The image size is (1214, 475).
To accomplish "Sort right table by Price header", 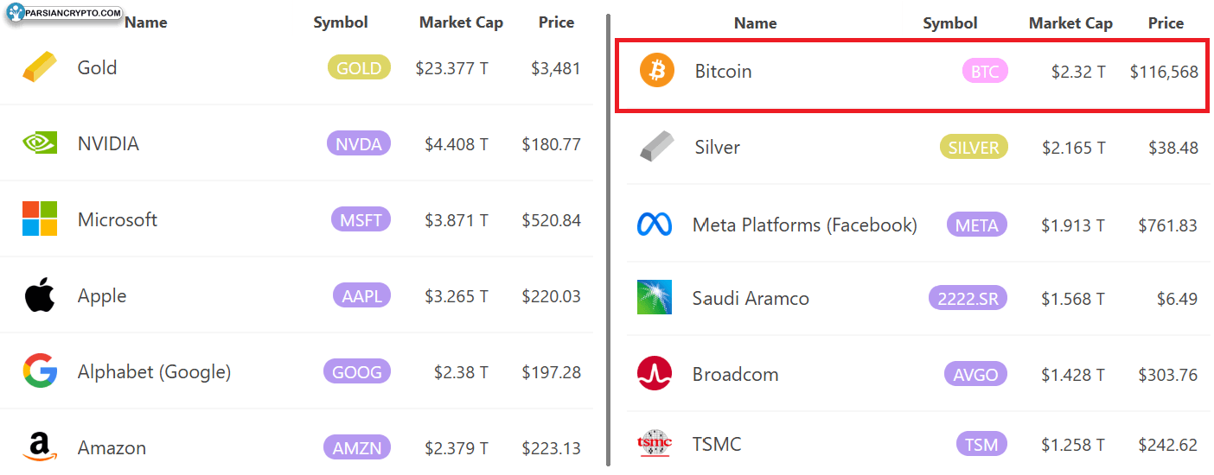I will coord(1166,23).
